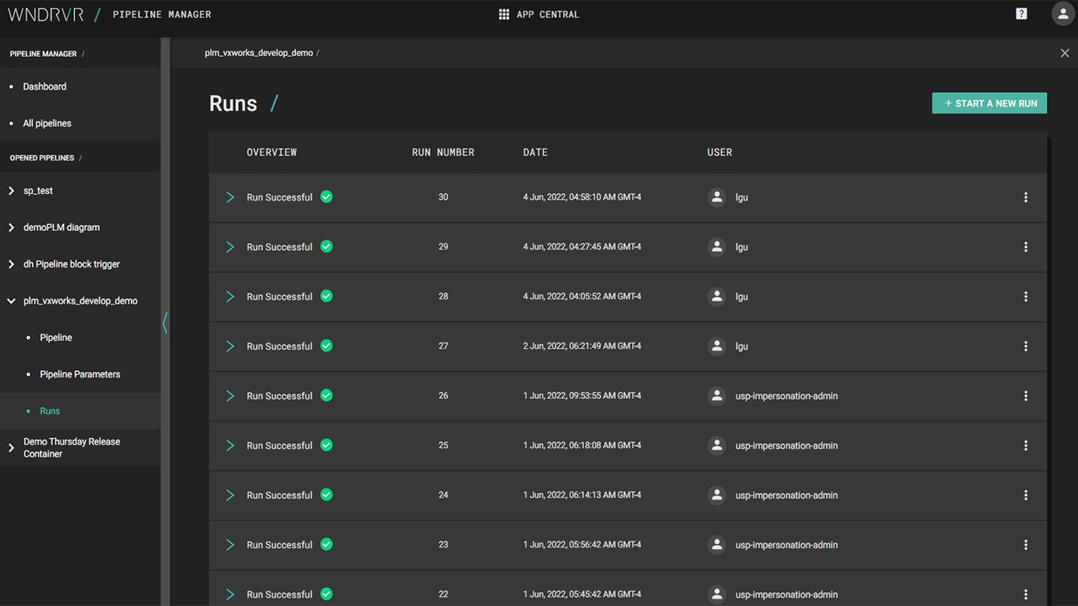Click the green success checkmark on run 30
The height and width of the screenshot is (606, 1078).
(327, 196)
